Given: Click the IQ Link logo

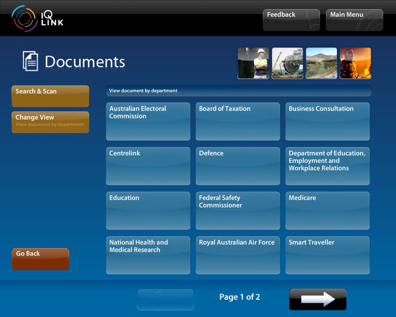Looking at the screenshot, I should (x=37, y=18).
